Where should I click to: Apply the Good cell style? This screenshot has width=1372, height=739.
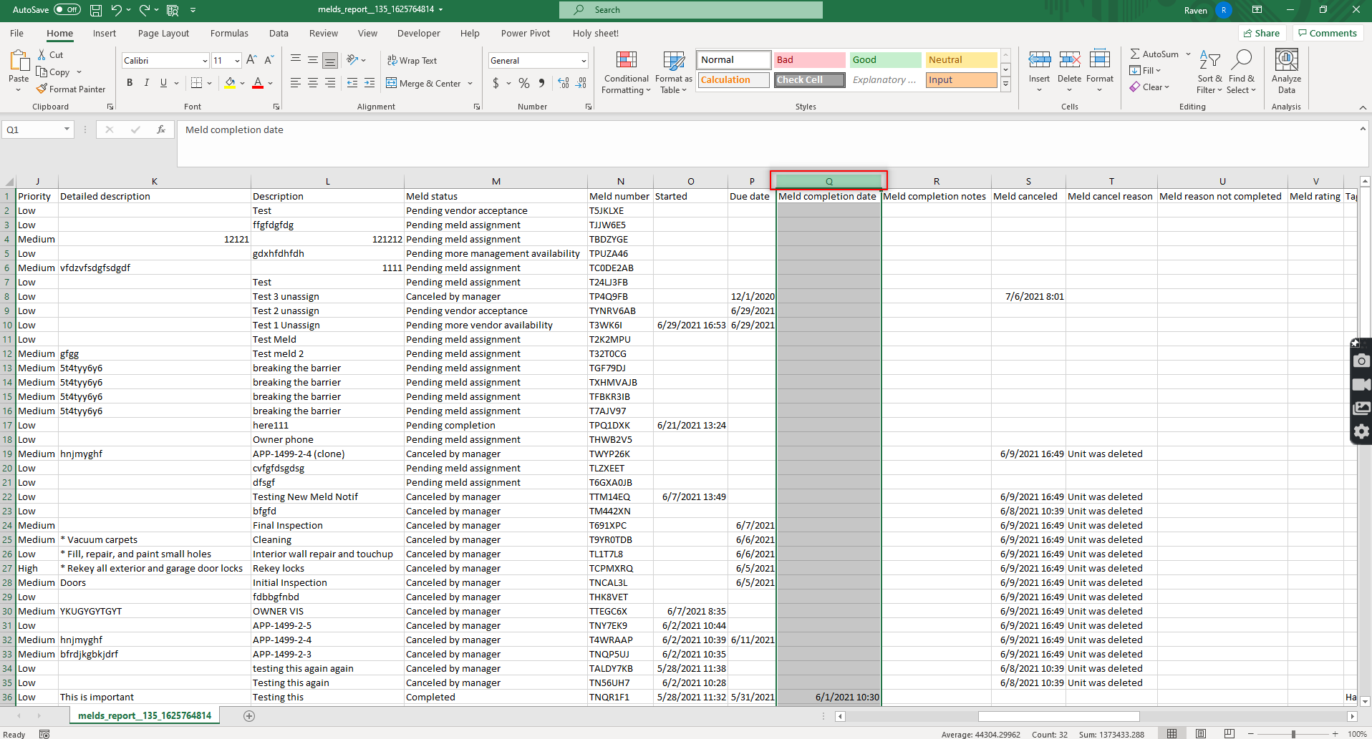point(885,60)
